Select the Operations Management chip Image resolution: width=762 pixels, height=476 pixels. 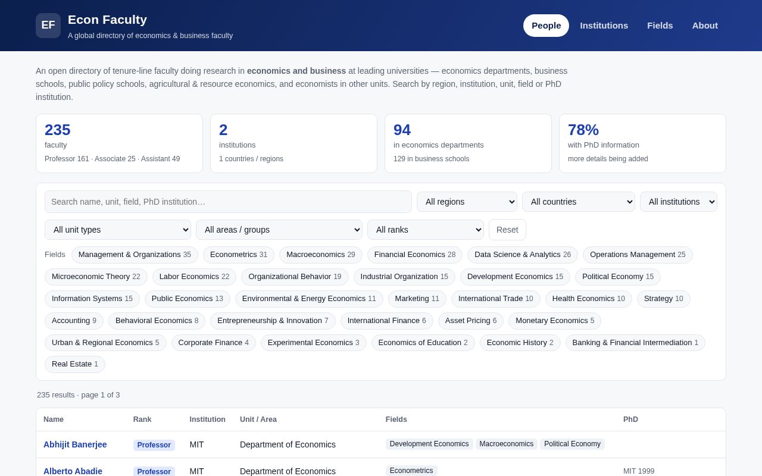[638, 255]
